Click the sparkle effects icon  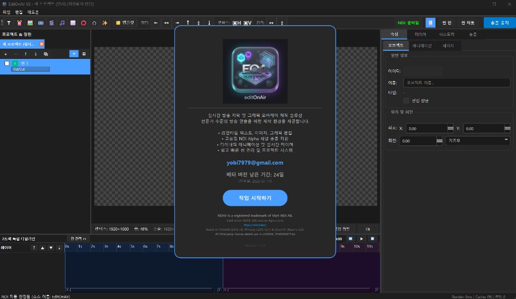point(105,23)
